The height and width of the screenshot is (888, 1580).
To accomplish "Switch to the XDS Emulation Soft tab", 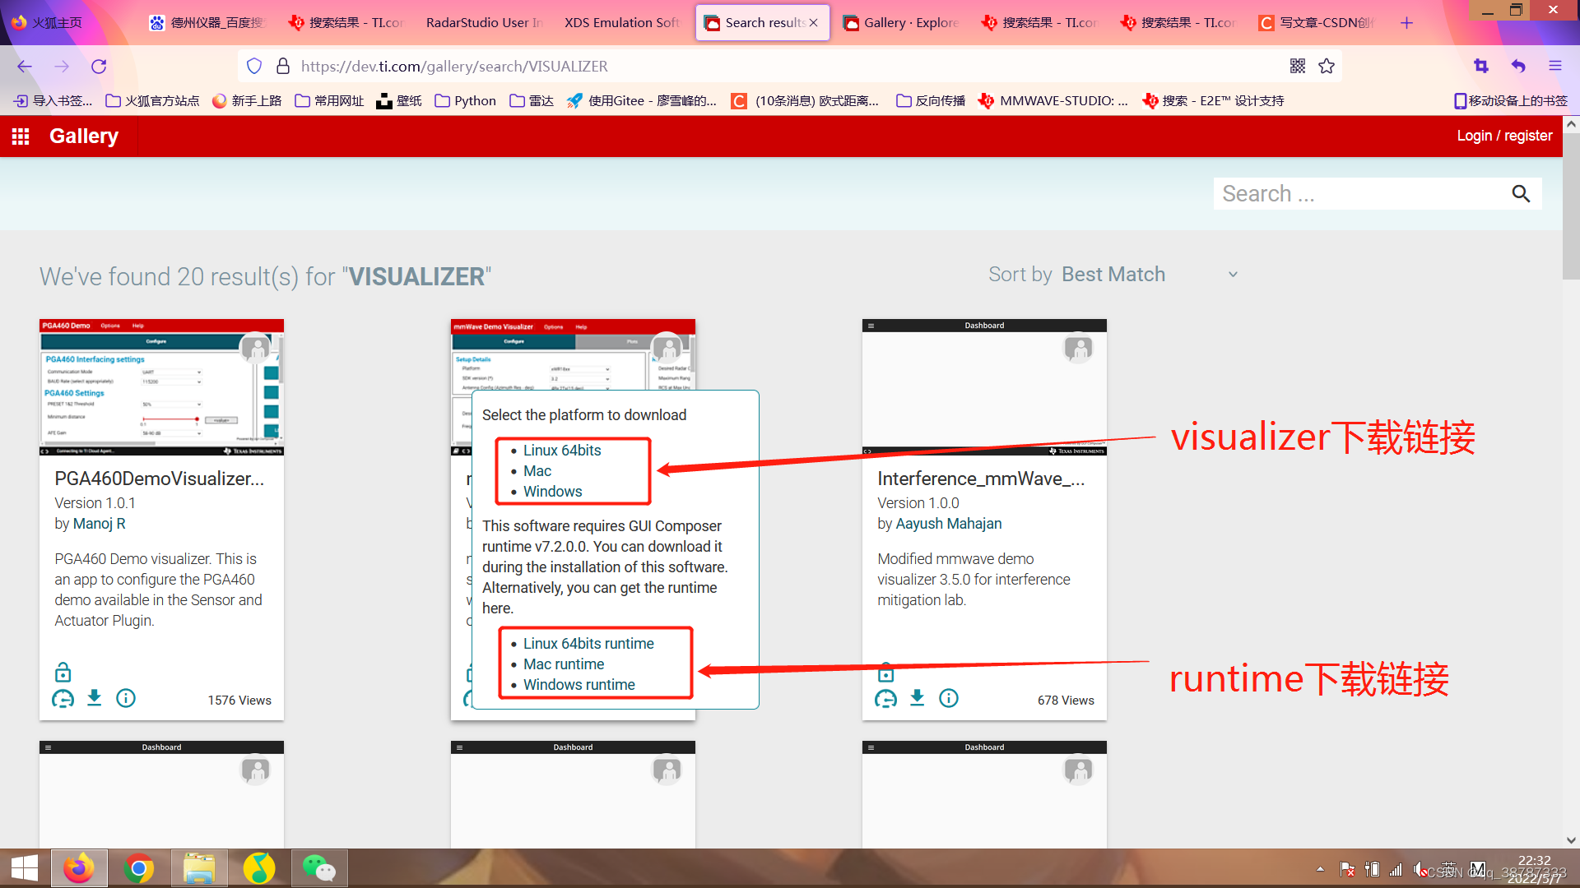I will click(621, 22).
